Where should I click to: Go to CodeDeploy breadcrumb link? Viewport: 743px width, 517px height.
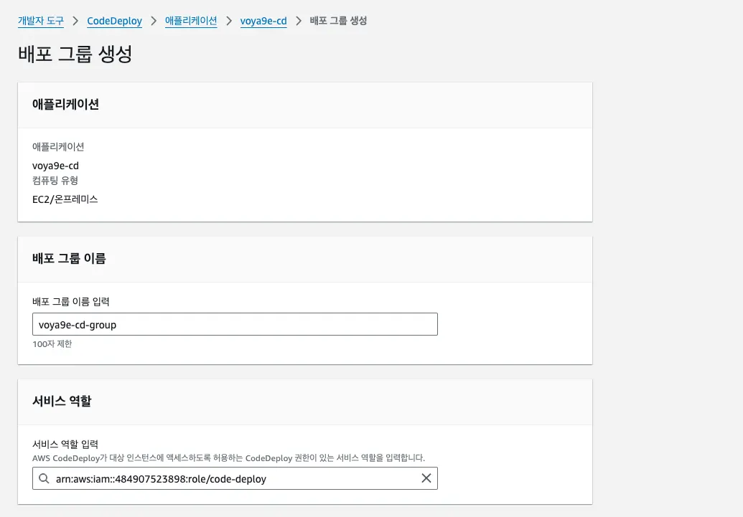pos(115,21)
